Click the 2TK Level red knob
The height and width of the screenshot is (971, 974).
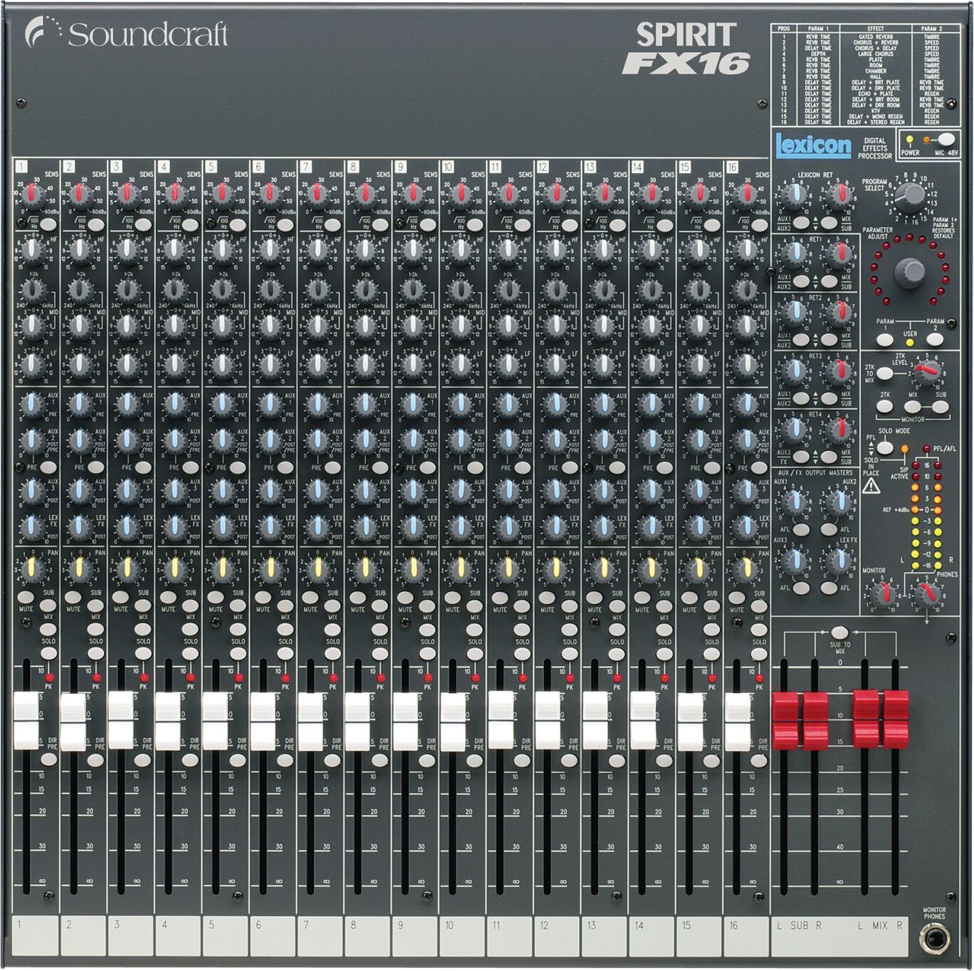click(x=926, y=370)
